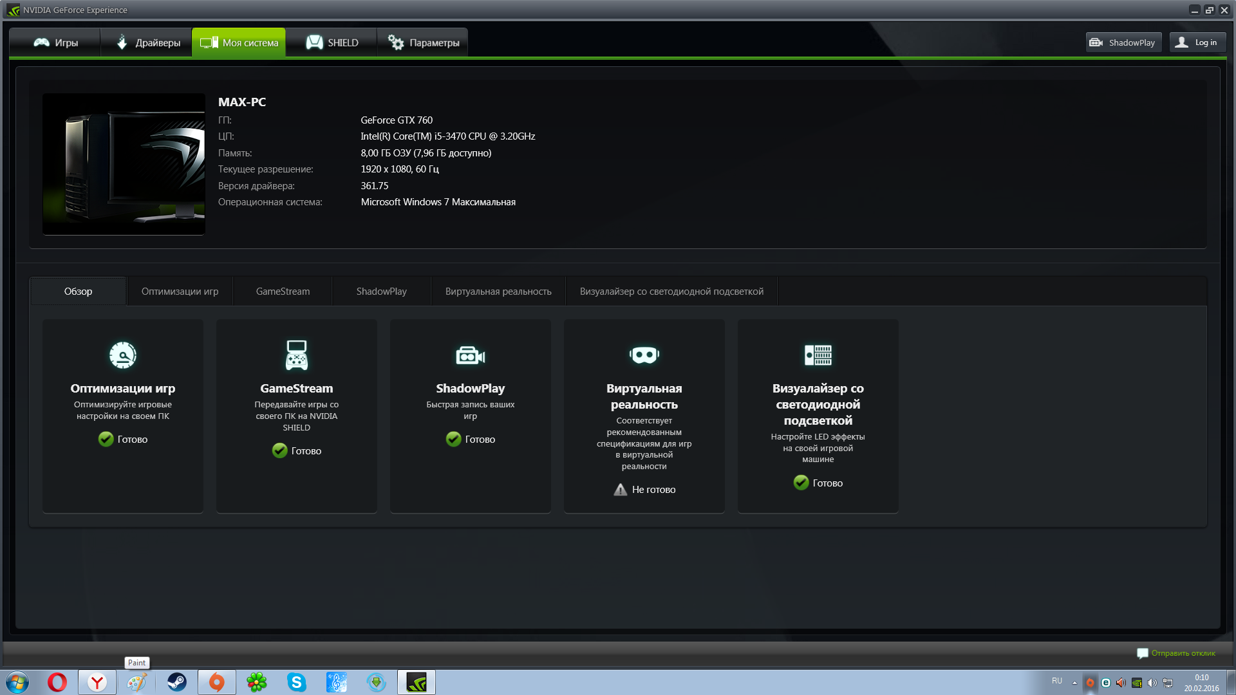Click the green download arrow taskbar icon
This screenshot has height=695, width=1236.
(377, 682)
